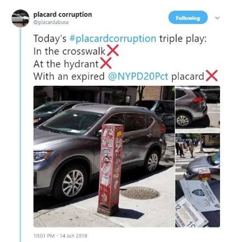Click the blue thread line below avatar

pos(21,135)
